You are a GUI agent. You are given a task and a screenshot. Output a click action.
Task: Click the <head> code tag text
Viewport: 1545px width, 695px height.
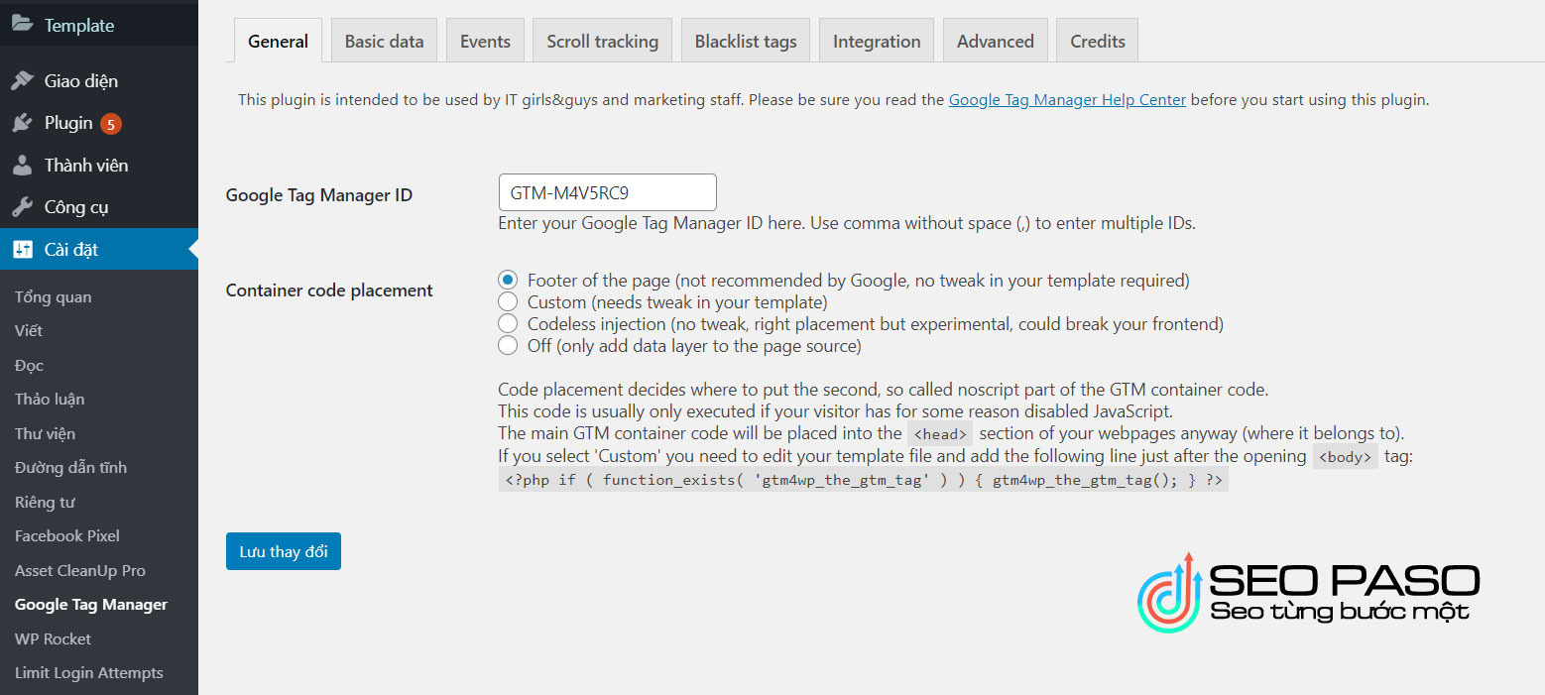[x=940, y=434]
